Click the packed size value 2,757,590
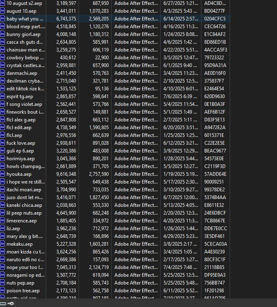 click(x=99, y=174)
